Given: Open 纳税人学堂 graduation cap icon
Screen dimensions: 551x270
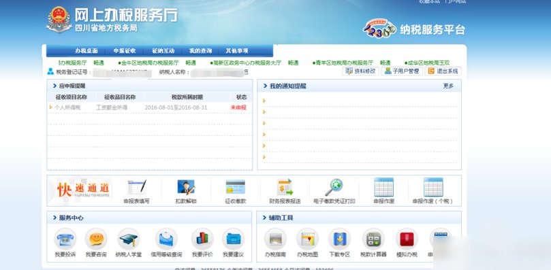Looking at the screenshot, I should pyautogui.click(x=129, y=239).
